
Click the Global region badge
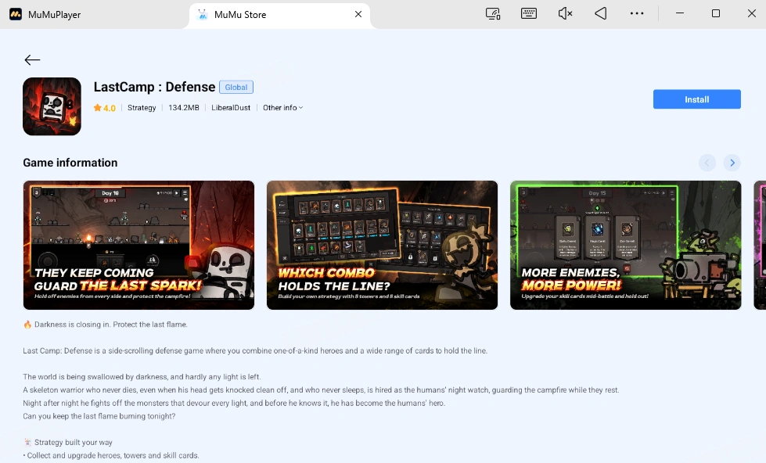[236, 87]
